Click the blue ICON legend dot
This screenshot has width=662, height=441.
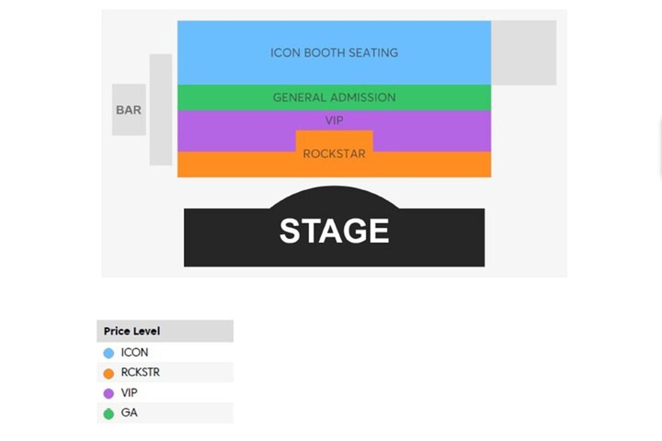tap(109, 353)
